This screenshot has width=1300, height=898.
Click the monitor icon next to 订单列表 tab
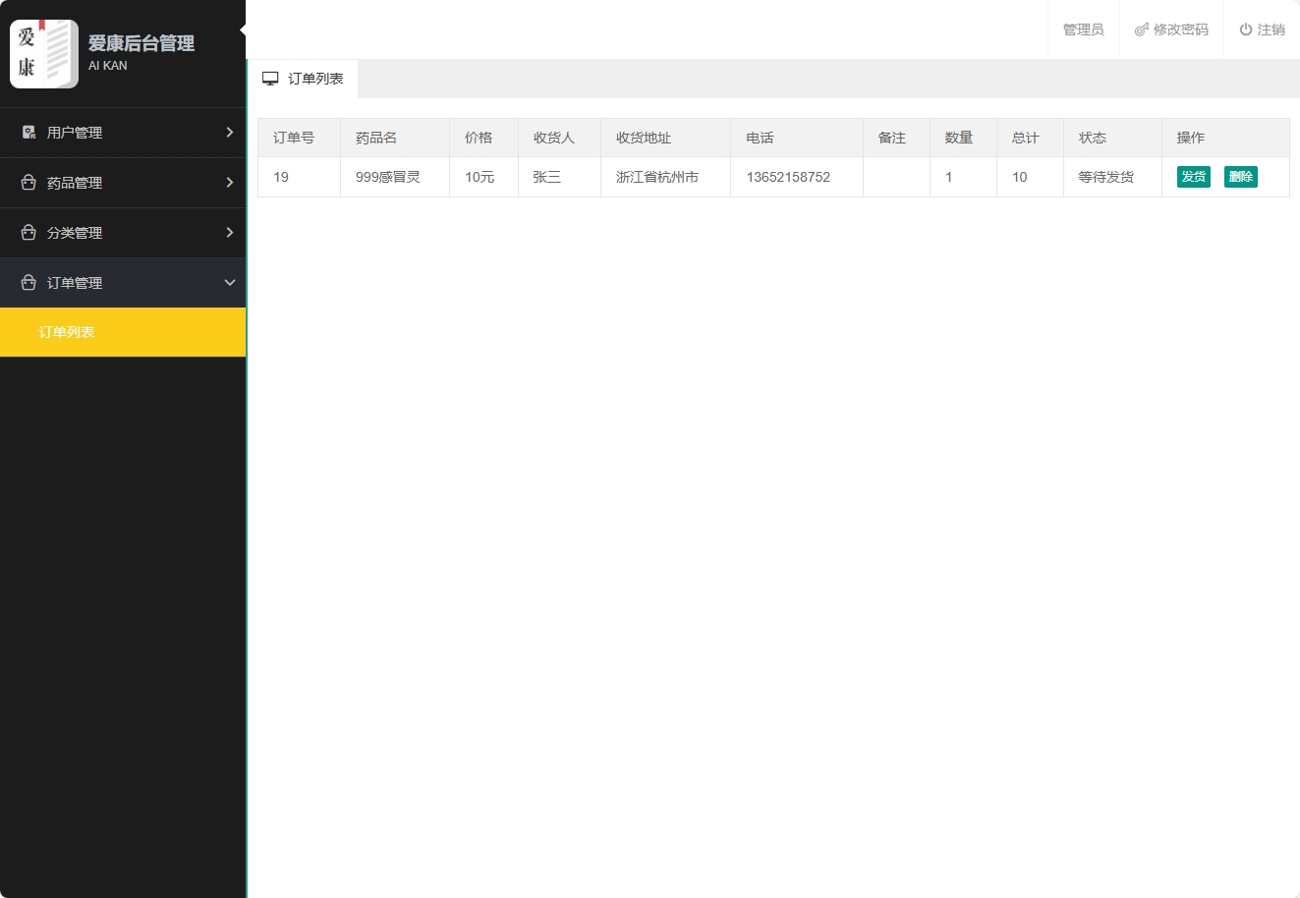[270, 78]
